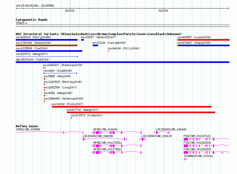Click the red nsv817702 loss bar

click(x=141, y=112)
